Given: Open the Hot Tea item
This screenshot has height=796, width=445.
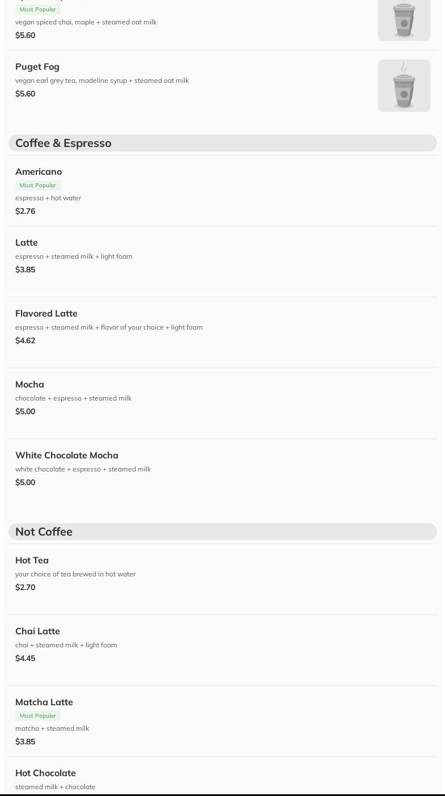Looking at the screenshot, I should (32, 561).
